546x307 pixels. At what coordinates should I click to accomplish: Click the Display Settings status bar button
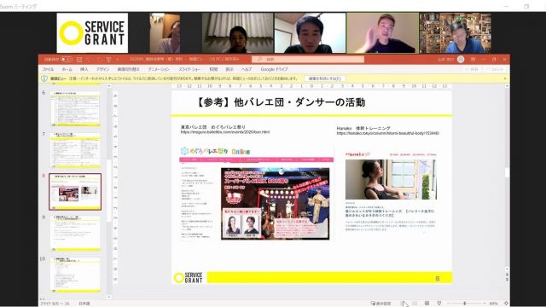pos(380,304)
